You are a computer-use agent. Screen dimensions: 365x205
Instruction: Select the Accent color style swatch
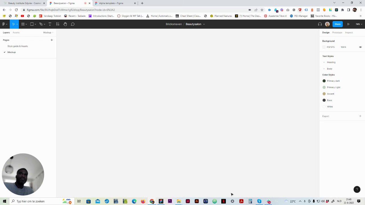click(x=324, y=94)
